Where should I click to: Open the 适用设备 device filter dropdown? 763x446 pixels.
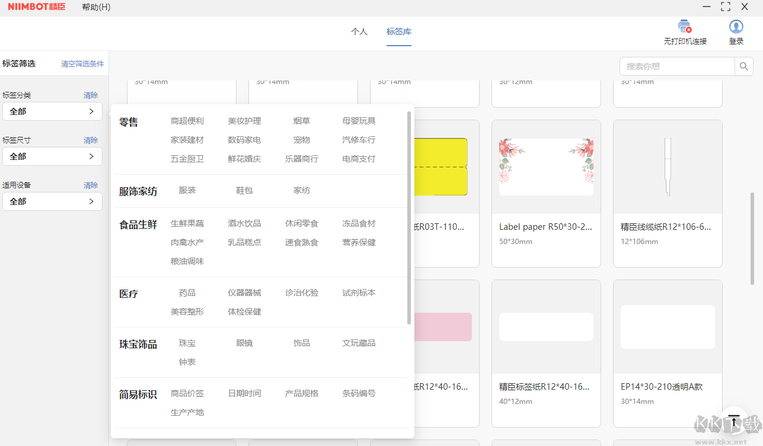coord(52,201)
